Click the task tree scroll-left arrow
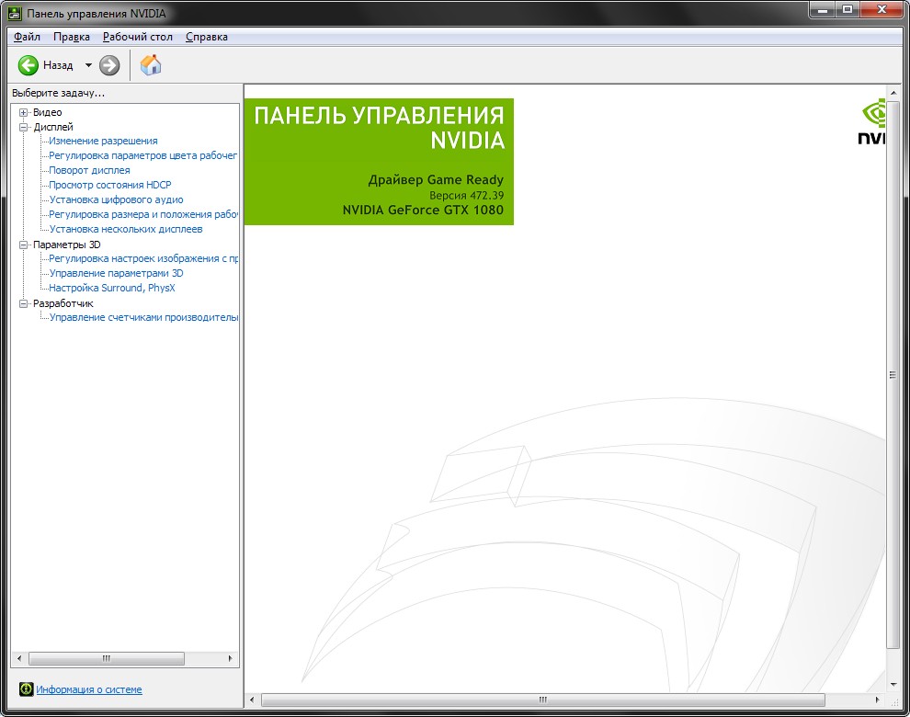910x717 pixels. click(19, 658)
